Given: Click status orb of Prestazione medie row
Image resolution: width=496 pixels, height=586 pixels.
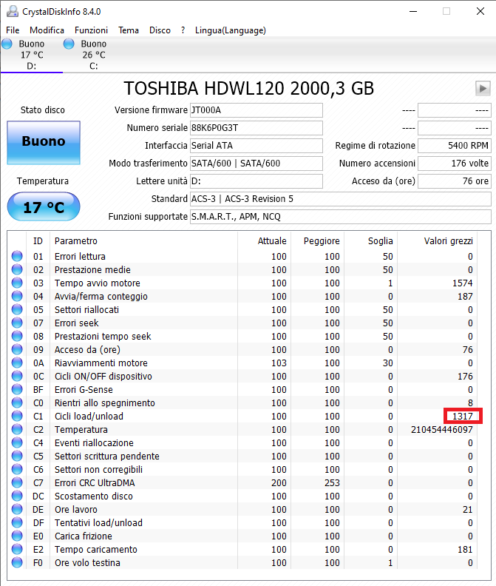Looking at the screenshot, I should tap(17, 269).
